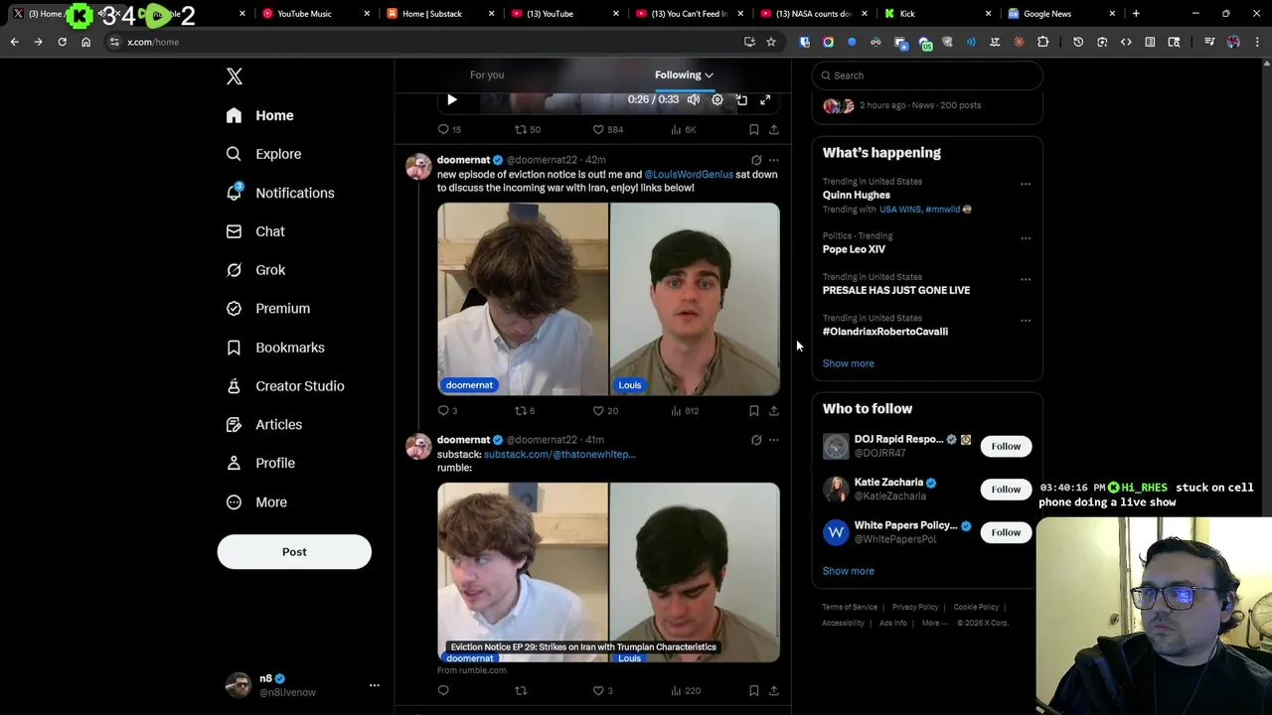Open options for Quinn Hughes trend
The width and height of the screenshot is (1272, 715).
[1026, 184]
